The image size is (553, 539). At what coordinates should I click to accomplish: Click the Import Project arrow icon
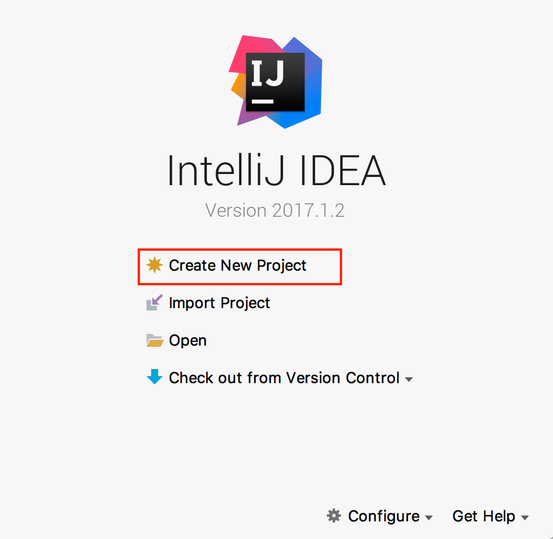(154, 303)
